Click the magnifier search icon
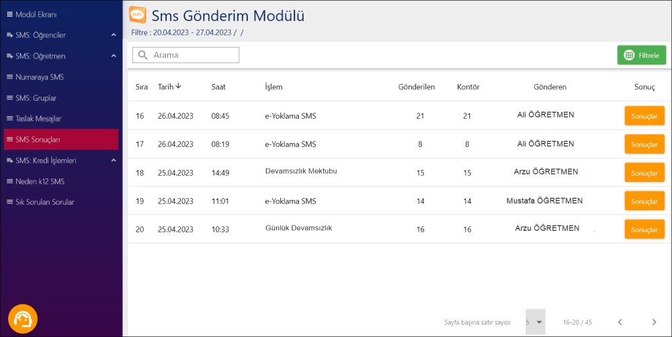This screenshot has height=337, width=672. (x=142, y=55)
